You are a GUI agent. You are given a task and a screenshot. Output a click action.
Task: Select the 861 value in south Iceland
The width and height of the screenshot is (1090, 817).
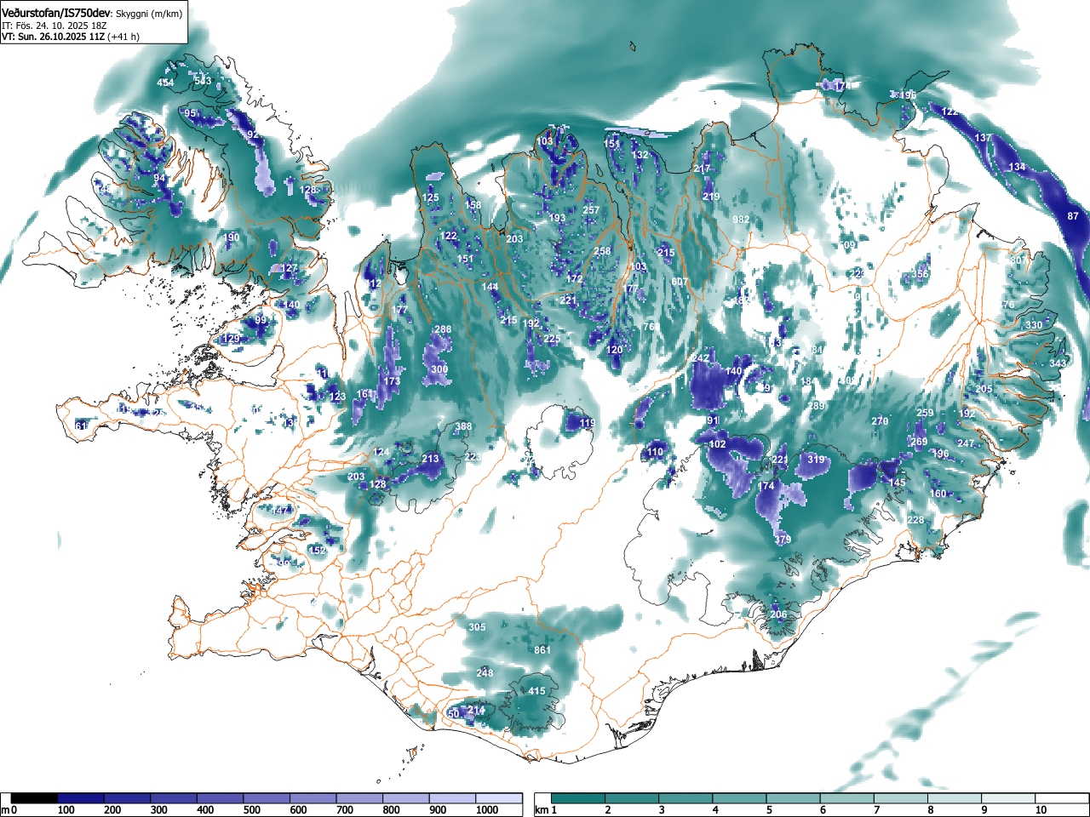(542, 650)
